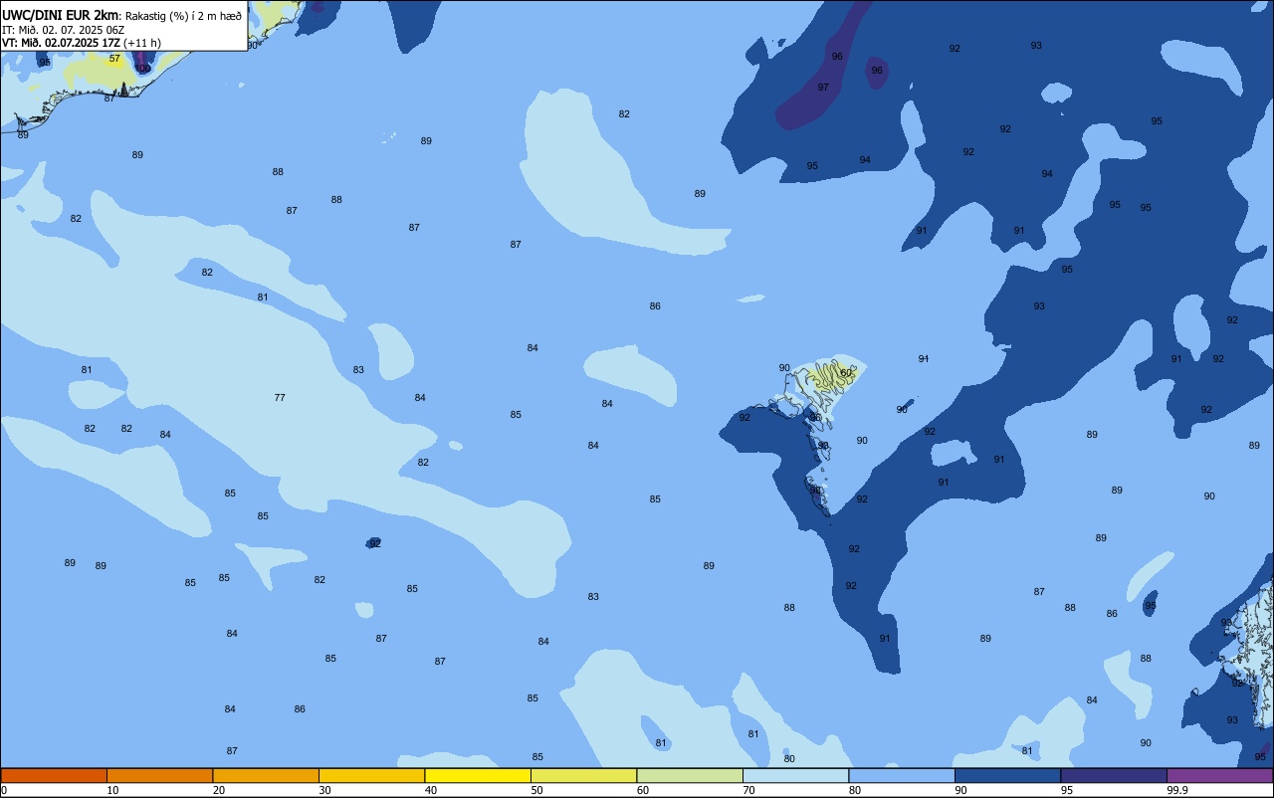
Task: Click the '99.9' tick label on the color scale
Action: [x=1176, y=790]
